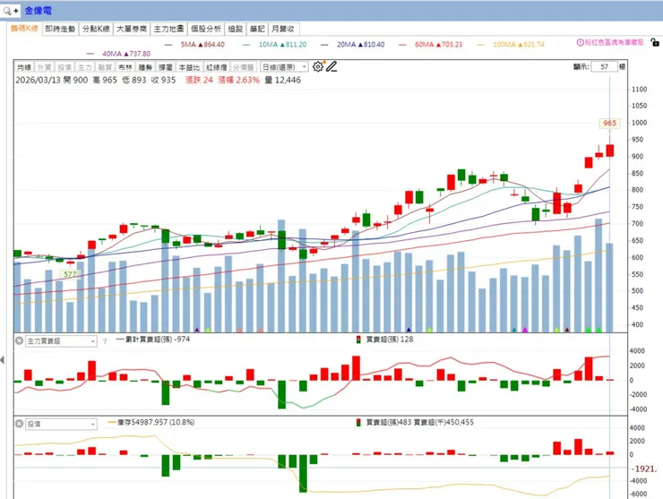
Task: Click the 577 low price label
Action: click(x=70, y=274)
